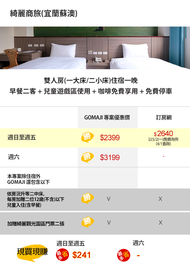Click the $241 savings amount
This screenshot has width=190, height=274.
pos(81,255)
